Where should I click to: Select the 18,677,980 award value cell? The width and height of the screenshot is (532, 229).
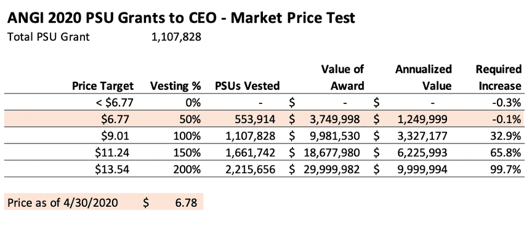click(331, 153)
